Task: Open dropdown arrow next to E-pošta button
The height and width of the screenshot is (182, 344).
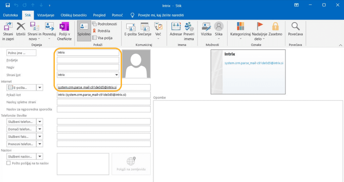Action: click(x=40, y=88)
